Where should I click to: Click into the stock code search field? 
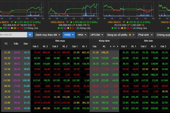point(13,35)
